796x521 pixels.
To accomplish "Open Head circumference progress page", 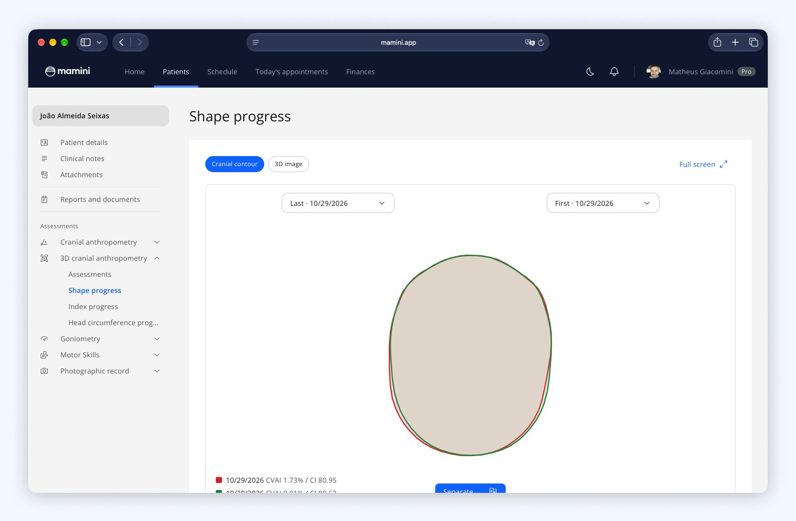I will click(113, 323).
